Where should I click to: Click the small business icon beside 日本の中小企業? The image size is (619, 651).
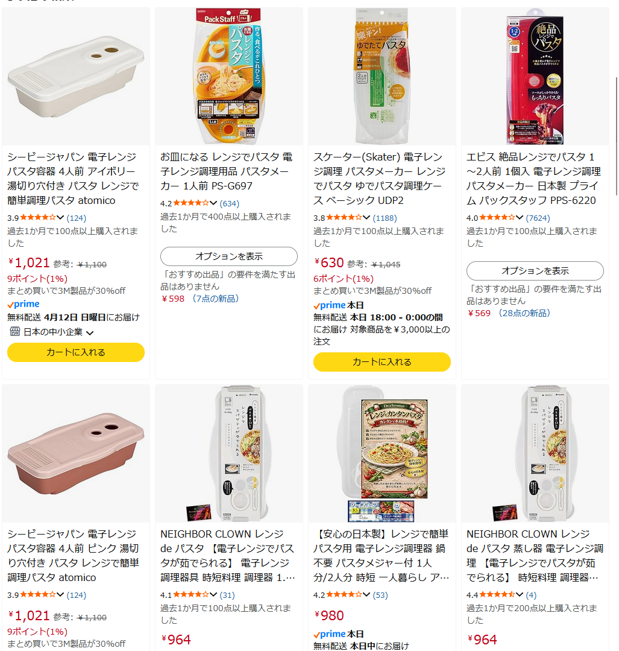[14, 331]
